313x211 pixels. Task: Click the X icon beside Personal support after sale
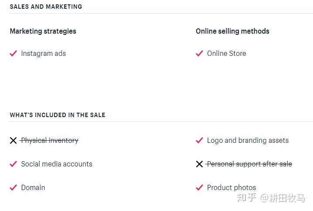click(x=199, y=164)
